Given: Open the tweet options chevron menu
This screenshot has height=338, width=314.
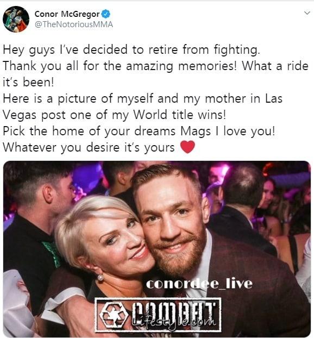Looking at the screenshot, I should coord(307,13).
